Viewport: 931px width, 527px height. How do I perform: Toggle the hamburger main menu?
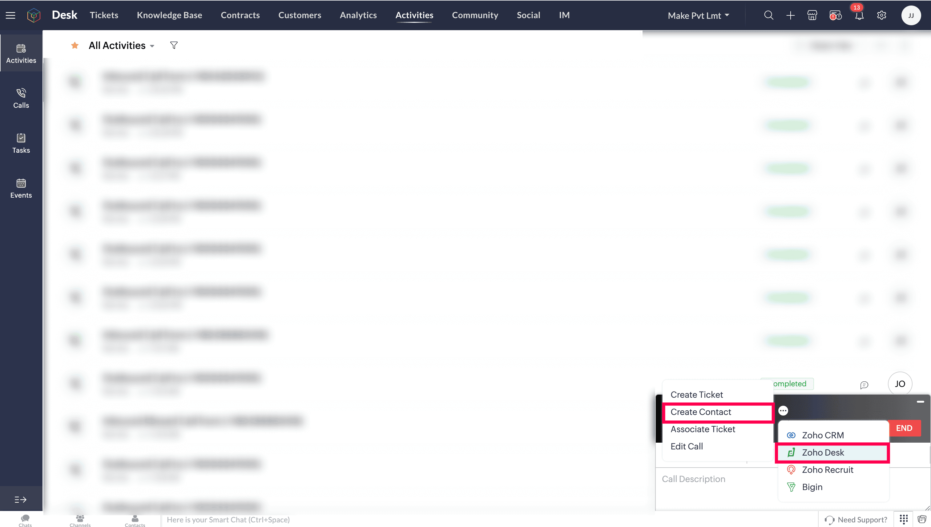(x=10, y=15)
